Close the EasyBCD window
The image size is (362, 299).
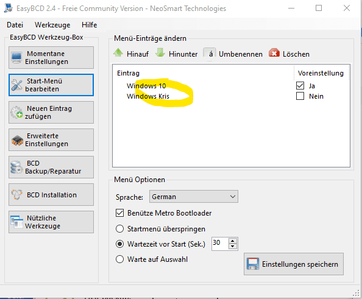tap(347, 8)
